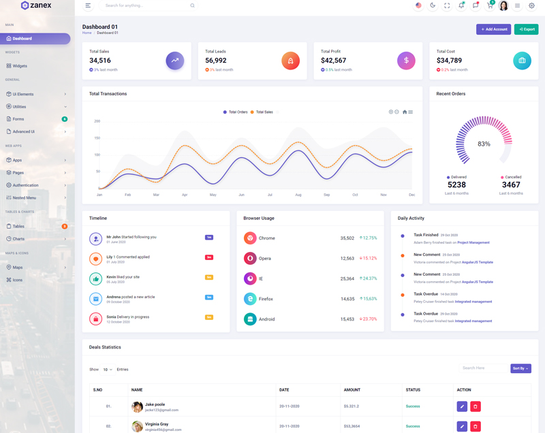Open the entries count dropdown
545x433 pixels.
click(x=108, y=369)
